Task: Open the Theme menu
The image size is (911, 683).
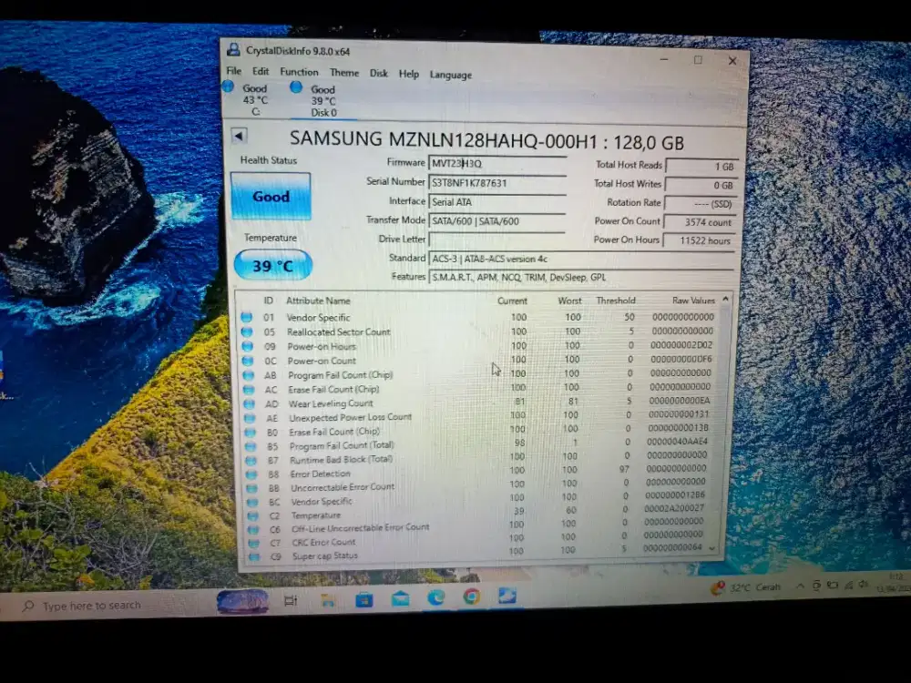Action: (x=344, y=73)
